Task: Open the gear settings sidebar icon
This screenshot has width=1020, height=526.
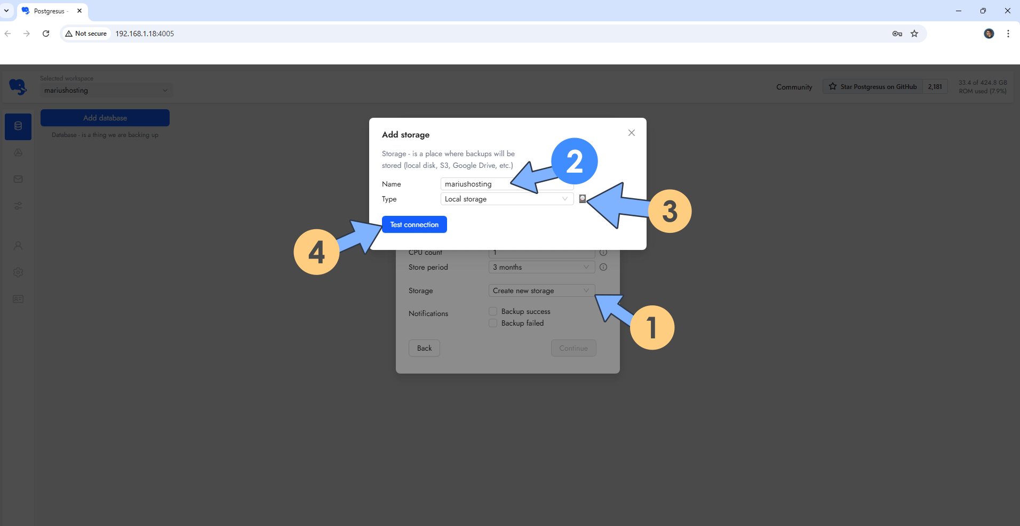Action: [18, 272]
